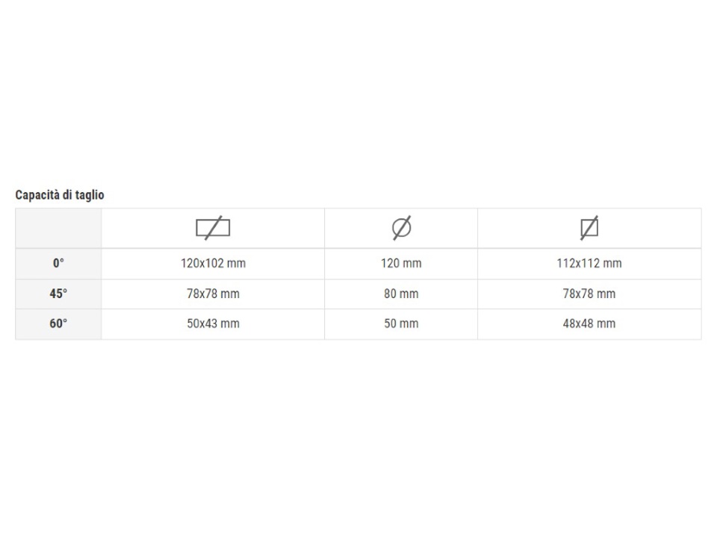Click the rectangular section profile icon
This screenshot has width=717, height=538.
pos(213,228)
